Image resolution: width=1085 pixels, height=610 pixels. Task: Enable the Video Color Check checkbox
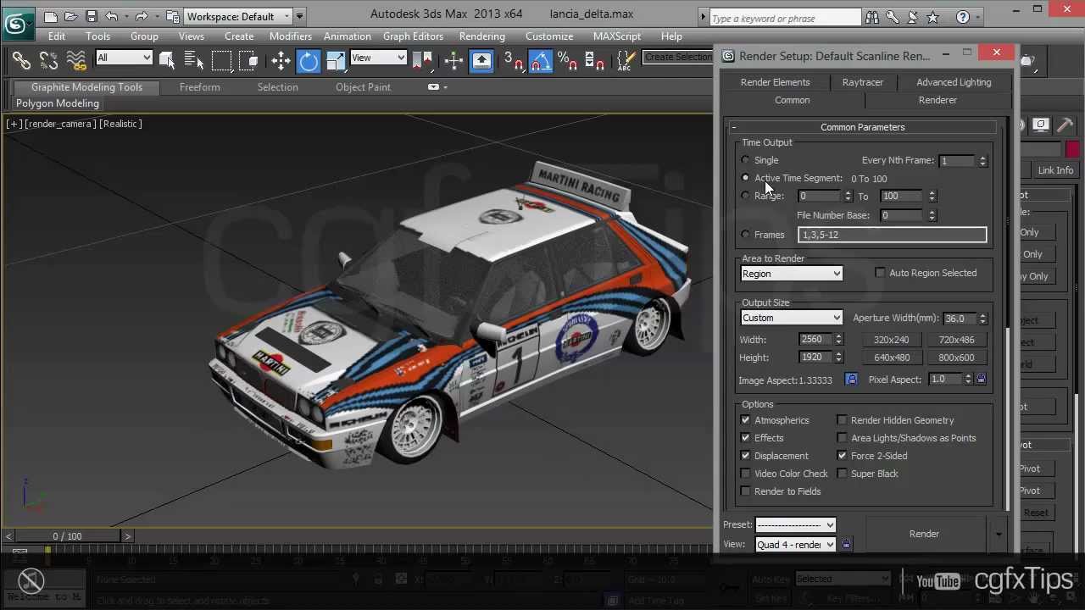[x=745, y=474]
